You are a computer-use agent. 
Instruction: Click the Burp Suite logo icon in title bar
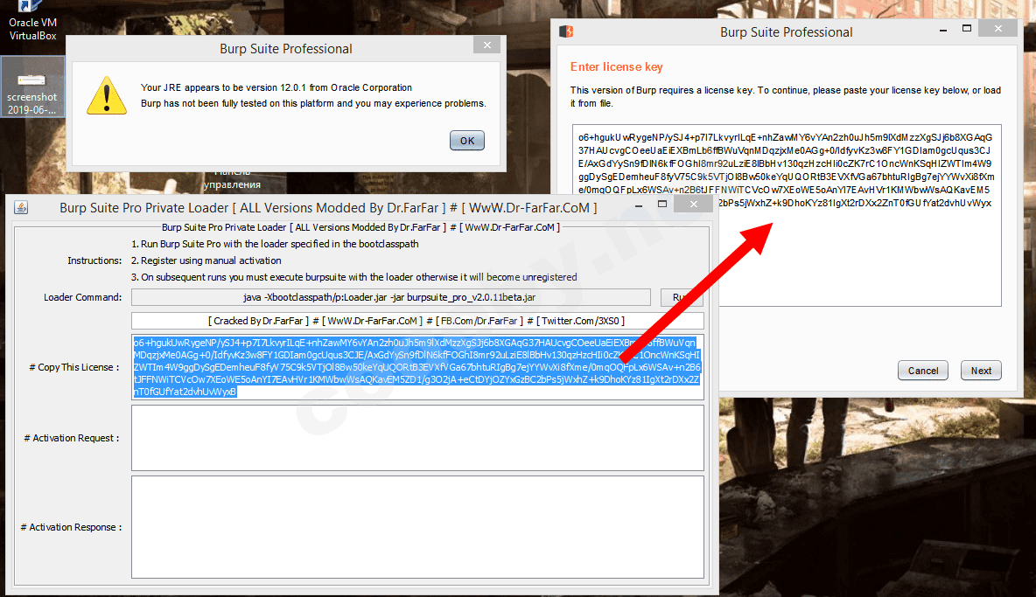pyautogui.click(x=566, y=31)
